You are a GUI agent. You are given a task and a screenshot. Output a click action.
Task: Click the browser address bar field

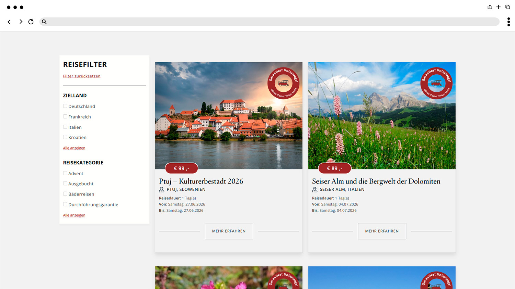(x=270, y=22)
